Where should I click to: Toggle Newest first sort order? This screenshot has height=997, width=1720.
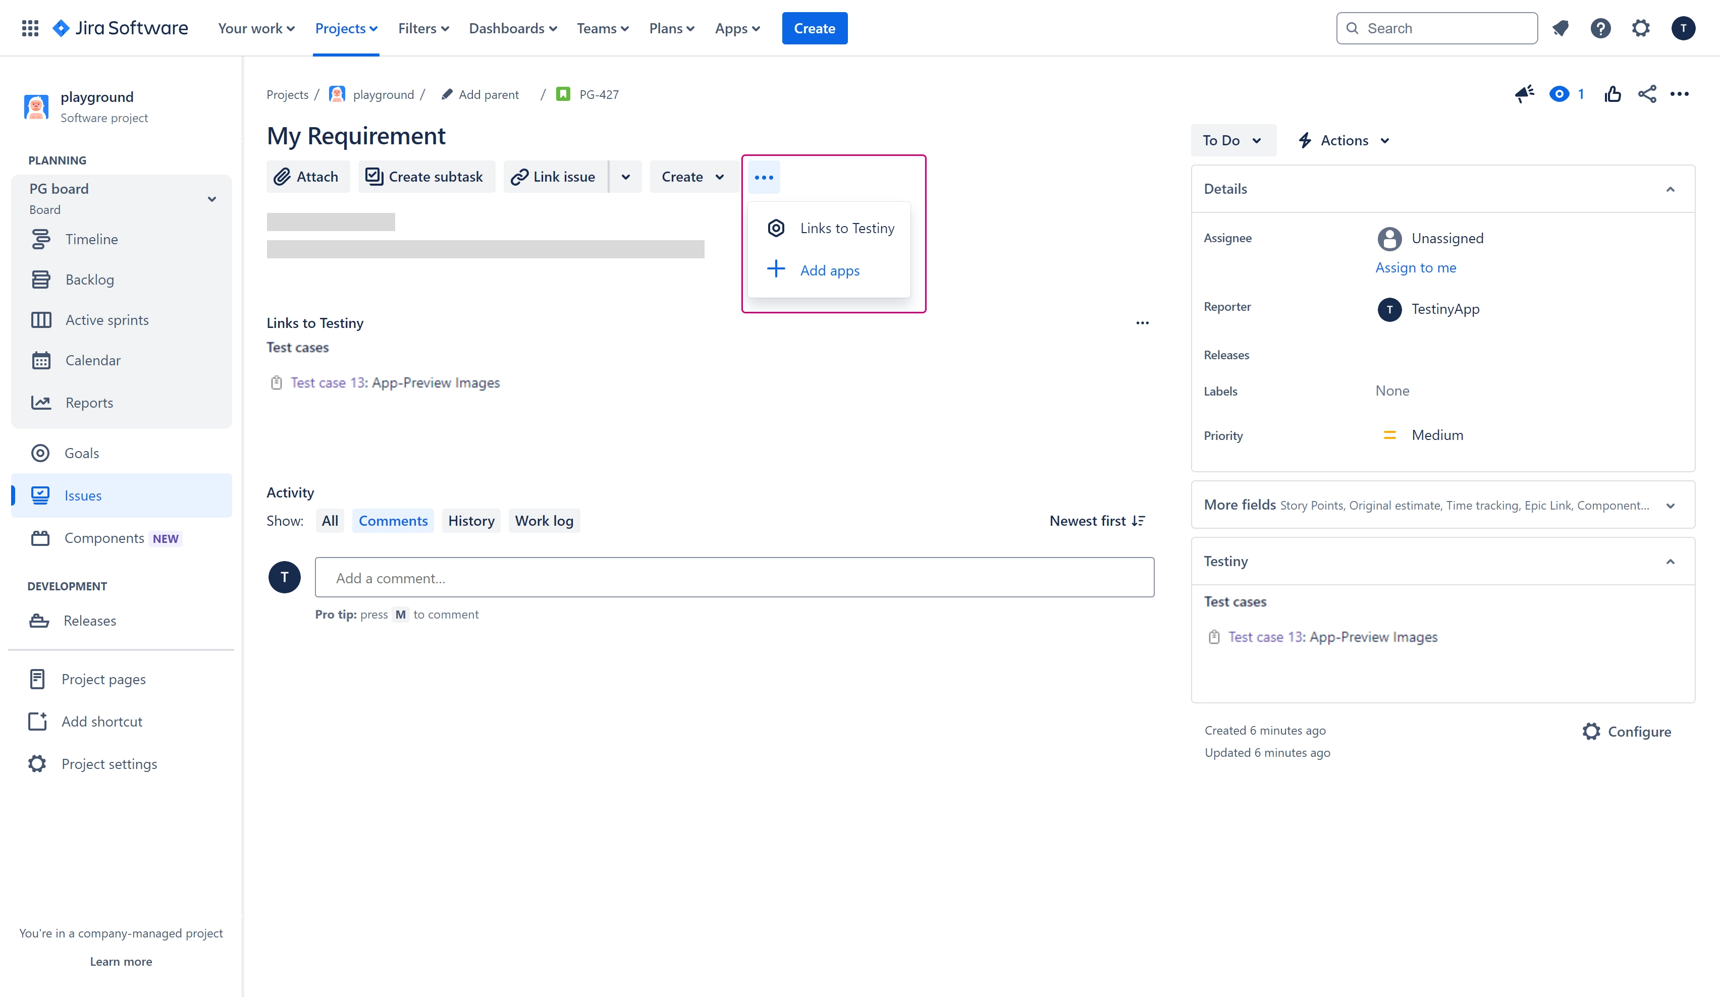click(1097, 521)
